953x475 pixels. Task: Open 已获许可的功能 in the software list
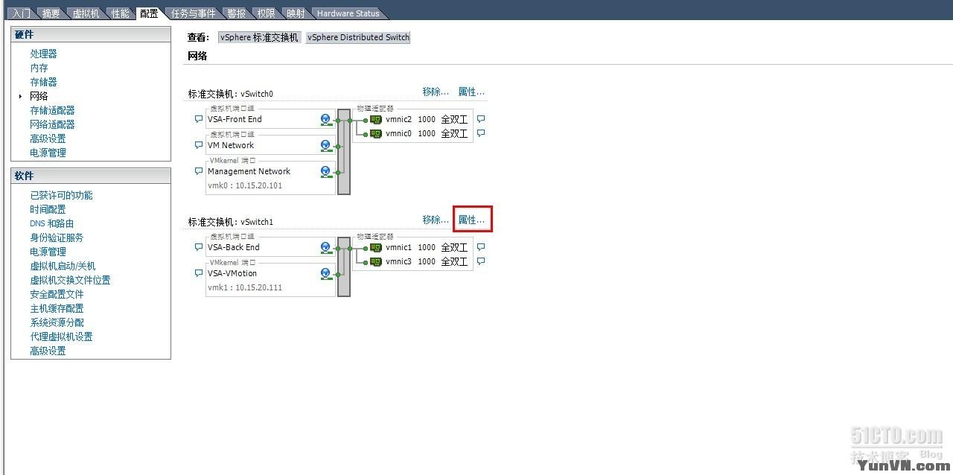point(61,195)
